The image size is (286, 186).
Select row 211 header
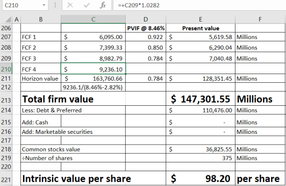pyautogui.click(x=6, y=79)
